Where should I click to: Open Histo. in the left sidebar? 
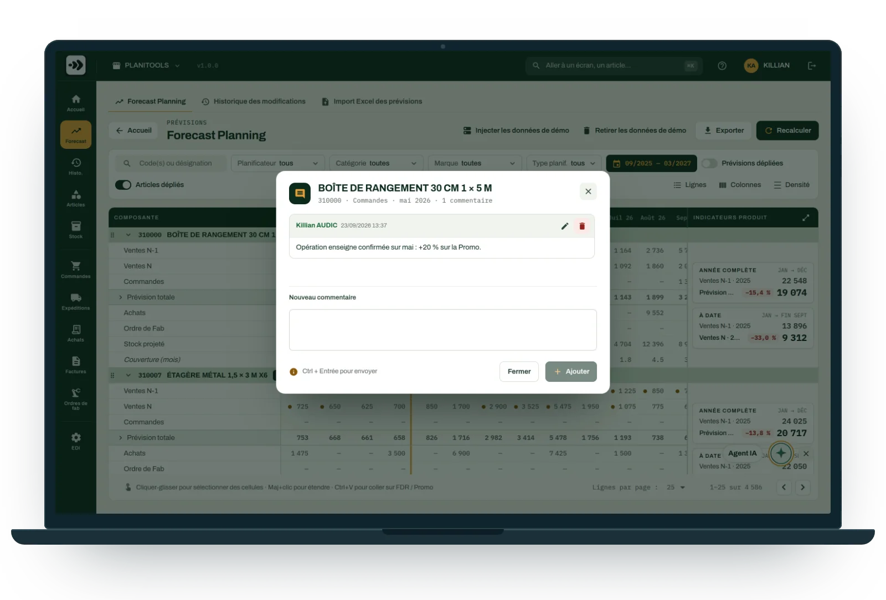click(76, 167)
